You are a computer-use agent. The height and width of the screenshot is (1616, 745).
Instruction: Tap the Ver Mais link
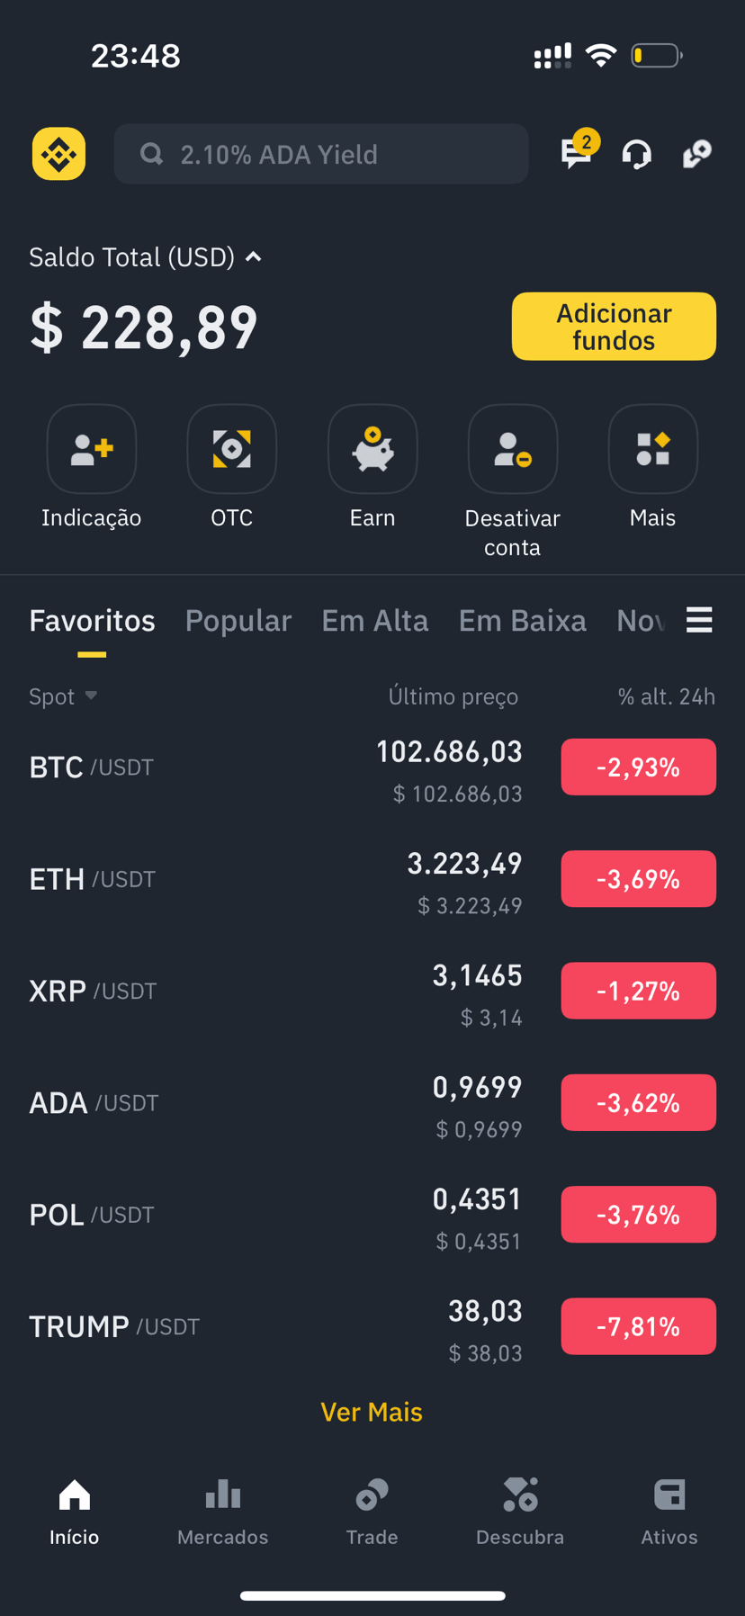click(x=372, y=1412)
